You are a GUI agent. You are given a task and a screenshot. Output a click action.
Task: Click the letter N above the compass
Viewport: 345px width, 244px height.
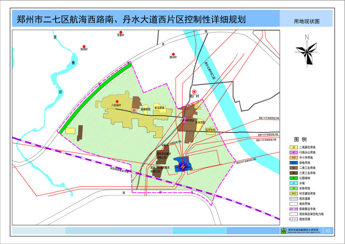pyautogui.click(x=307, y=37)
